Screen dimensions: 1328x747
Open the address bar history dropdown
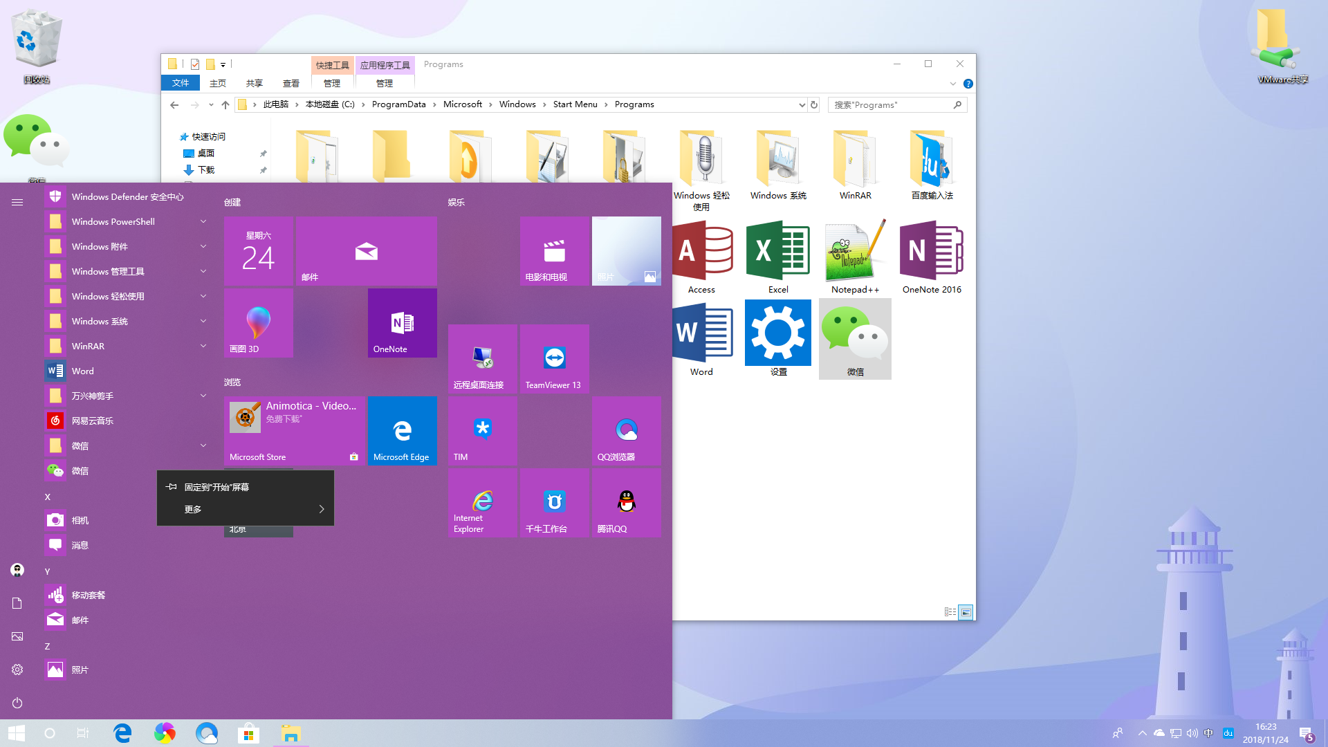point(802,105)
